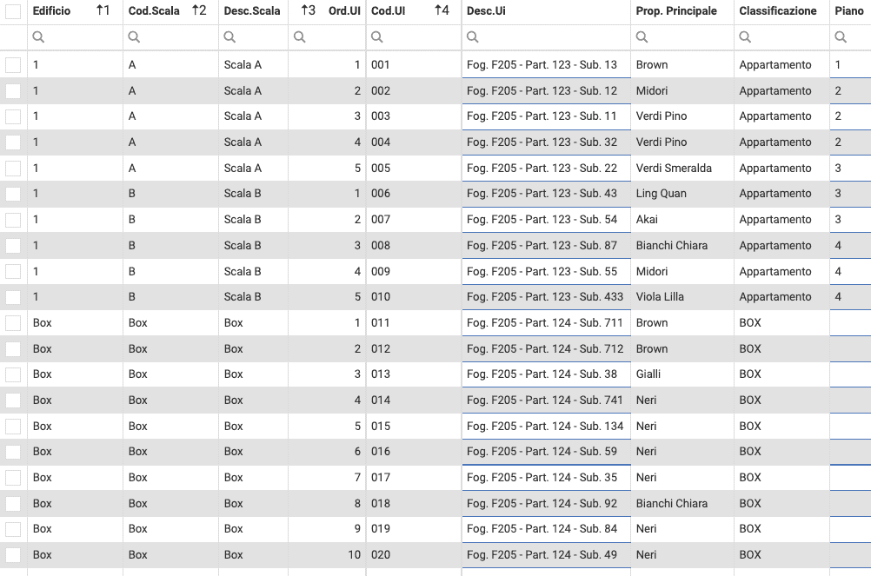This screenshot has height=576, width=871.
Task: Sort by the Desc.Scala column header
Action: (x=251, y=10)
